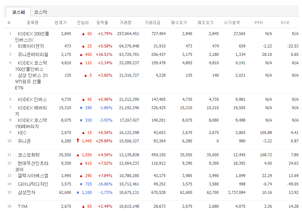Click the volume value 10,615,148

[129, 206]
